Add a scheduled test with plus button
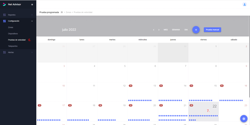 point(196,30)
